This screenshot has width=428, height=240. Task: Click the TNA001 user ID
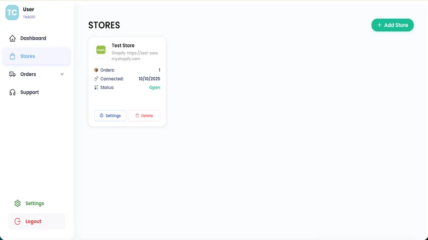point(29,17)
